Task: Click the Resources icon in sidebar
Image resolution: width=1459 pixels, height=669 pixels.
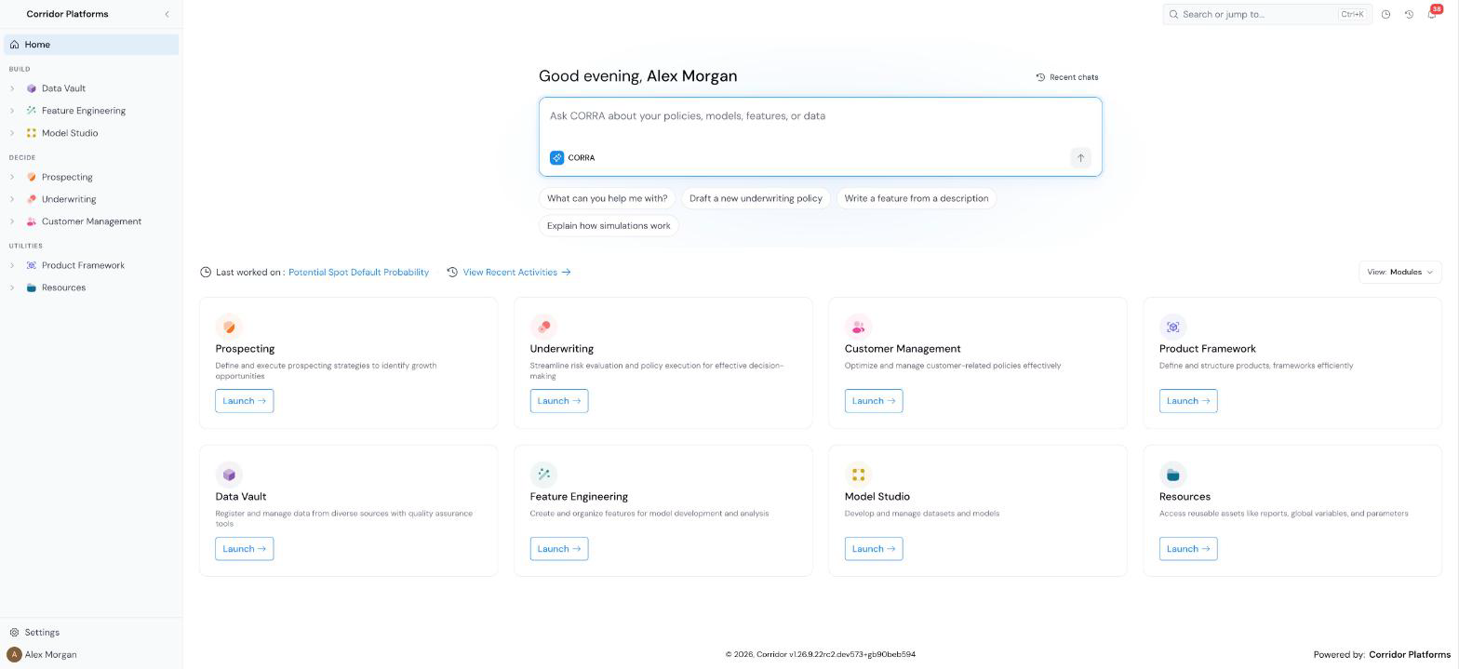Action: (x=32, y=288)
